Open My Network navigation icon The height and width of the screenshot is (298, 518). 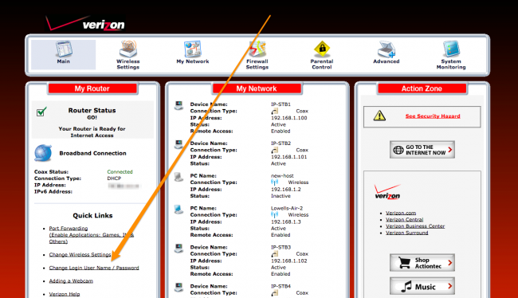pos(193,49)
